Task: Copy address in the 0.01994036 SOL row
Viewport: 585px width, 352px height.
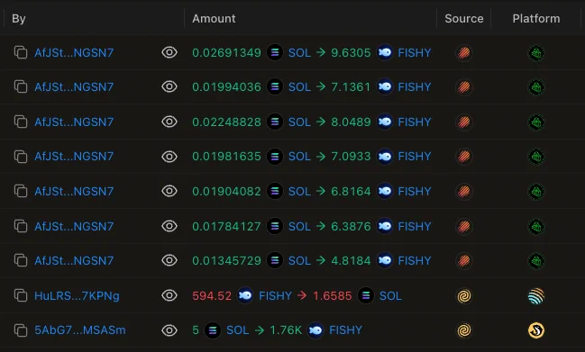Action: click(21, 86)
